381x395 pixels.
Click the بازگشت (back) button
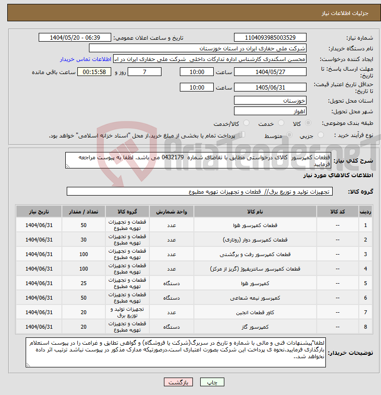coord(178,382)
